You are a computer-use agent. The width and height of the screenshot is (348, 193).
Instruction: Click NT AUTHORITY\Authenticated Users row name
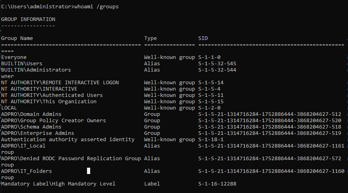(52, 95)
